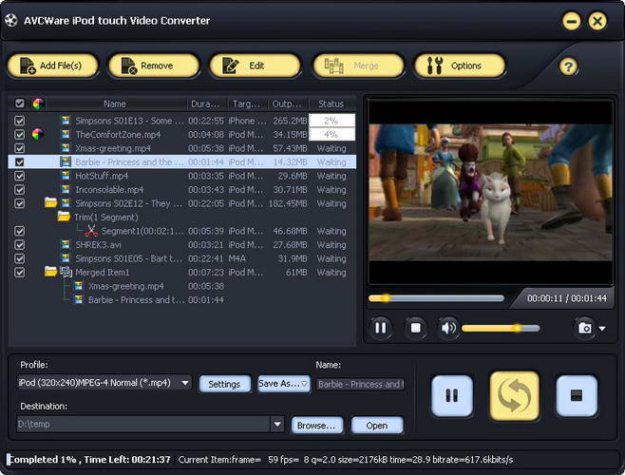This screenshot has height=475, width=625.
Task: Uncheck Simpsons S01E13 file checkbox
Action: tap(20, 121)
